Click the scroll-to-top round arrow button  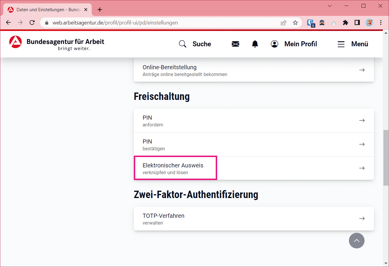357,240
